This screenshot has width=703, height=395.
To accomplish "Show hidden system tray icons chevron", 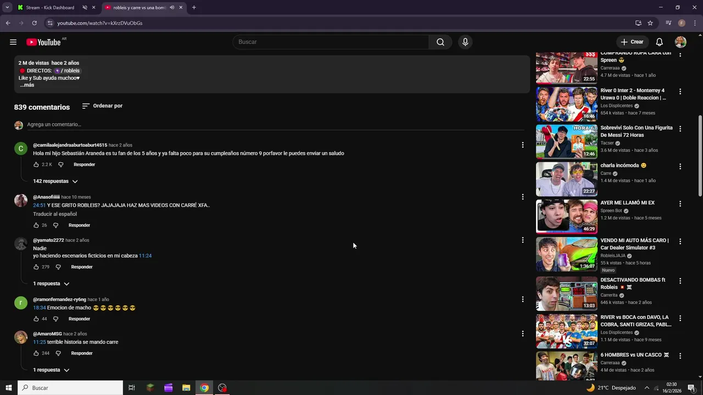I will [x=646, y=388].
